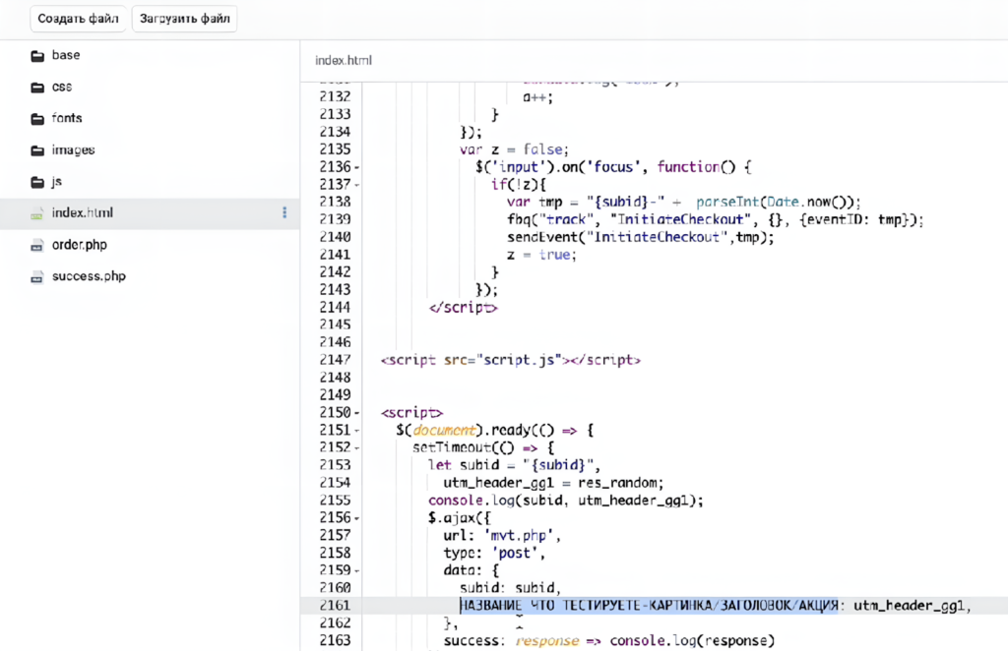Click the base folder icon

(x=37, y=55)
